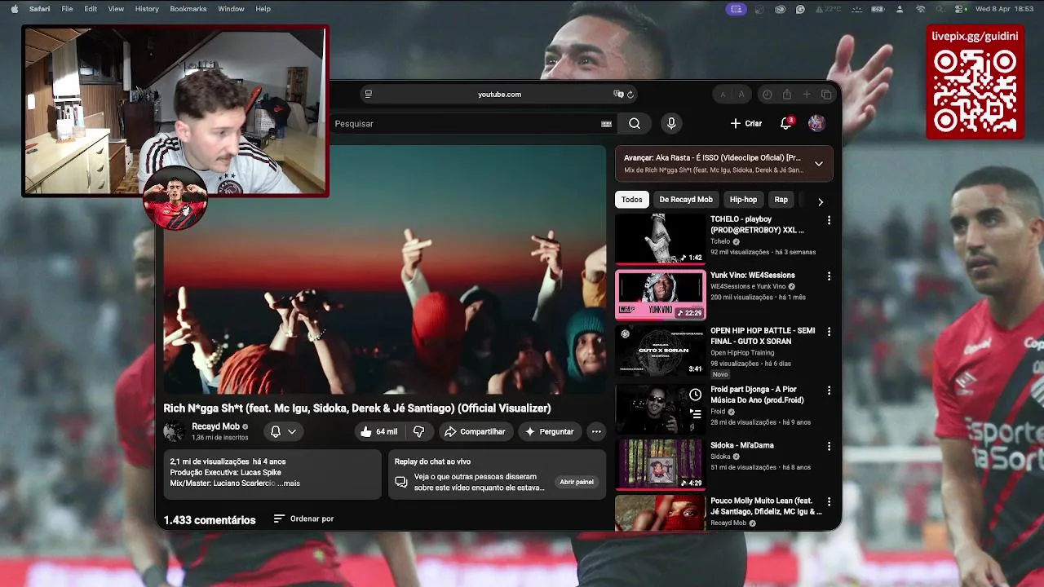Click the smaller text size A button

click(723, 95)
